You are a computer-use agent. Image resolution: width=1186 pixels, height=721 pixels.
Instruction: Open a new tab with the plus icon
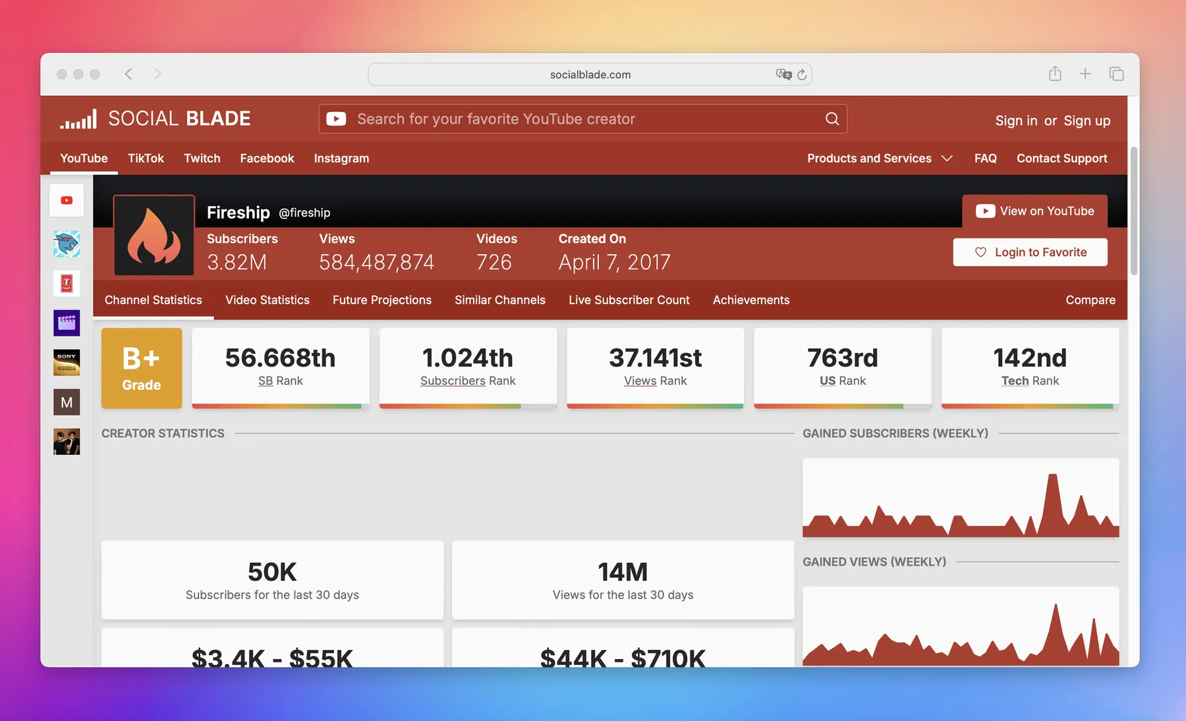tap(1085, 74)
